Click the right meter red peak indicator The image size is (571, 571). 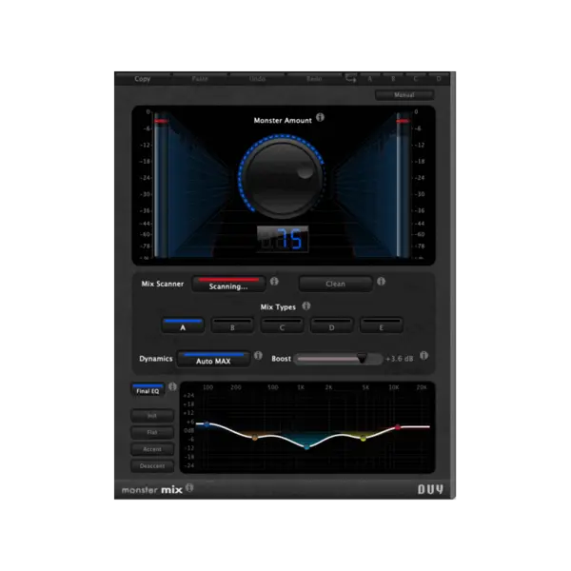point(404,121)
